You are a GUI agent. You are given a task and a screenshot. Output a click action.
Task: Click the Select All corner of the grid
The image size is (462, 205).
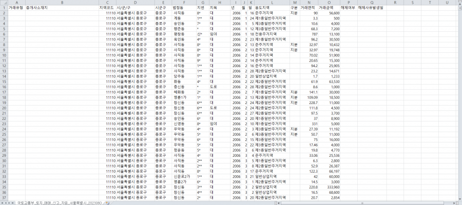click(4, 3)
